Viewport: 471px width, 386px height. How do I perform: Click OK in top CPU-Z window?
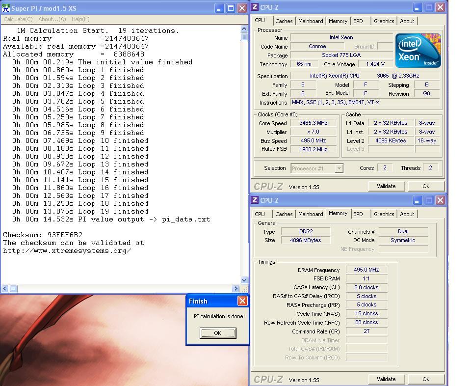(x=426, y=186)
